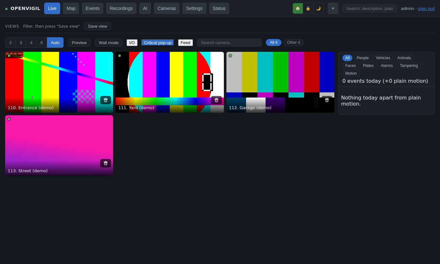Viewport: 440px width, 264px height.
Task: Open the Map tab
Action: 71,8
